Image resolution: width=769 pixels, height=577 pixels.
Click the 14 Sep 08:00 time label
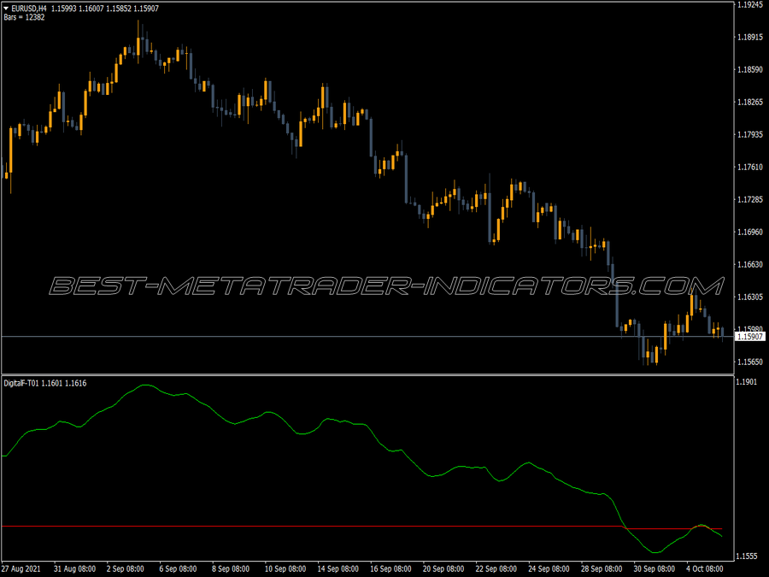pyautogui.click(x=338, y=569)
